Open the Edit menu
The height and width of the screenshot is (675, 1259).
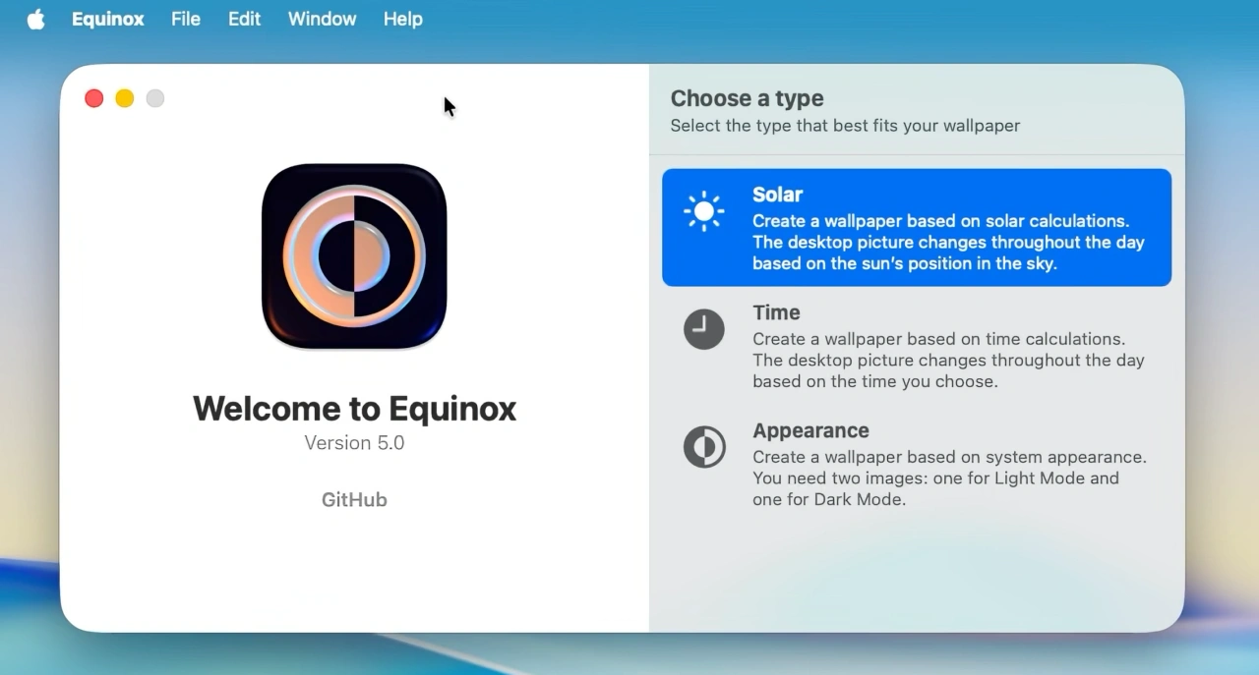(x=244, y=19)
